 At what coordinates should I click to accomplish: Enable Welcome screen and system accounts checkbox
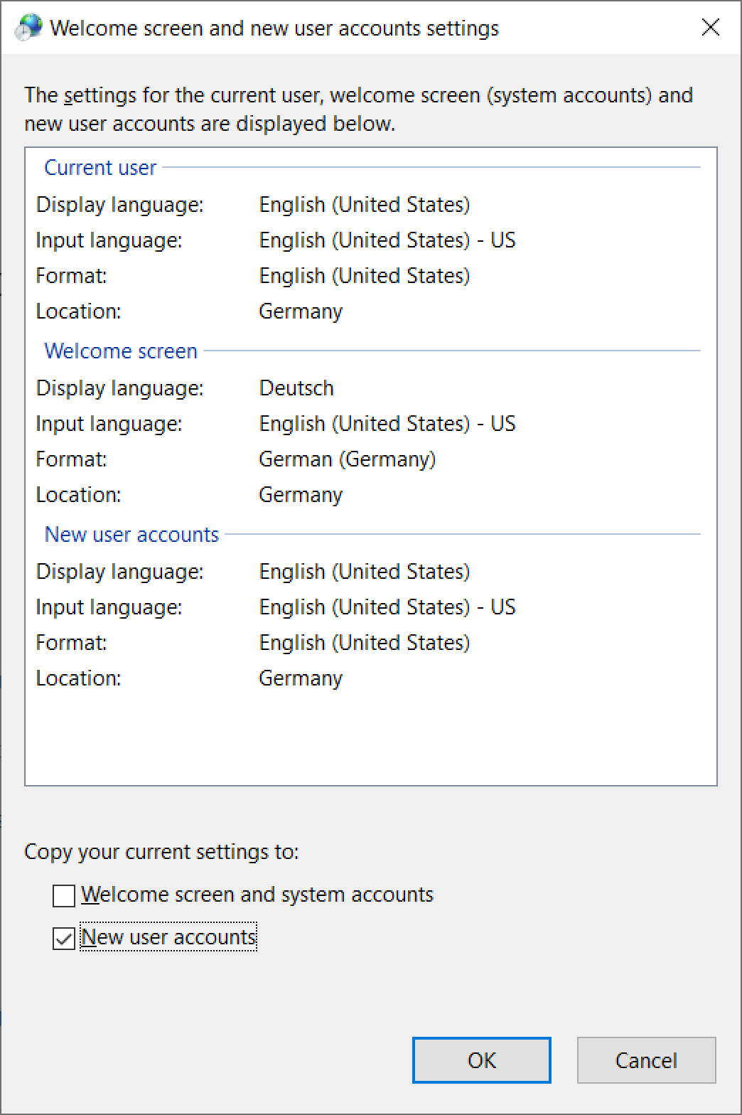tap(64, 895)
